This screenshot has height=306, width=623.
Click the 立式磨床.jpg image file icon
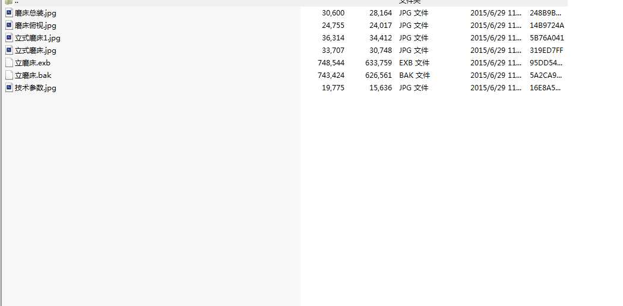click(9, 50)
